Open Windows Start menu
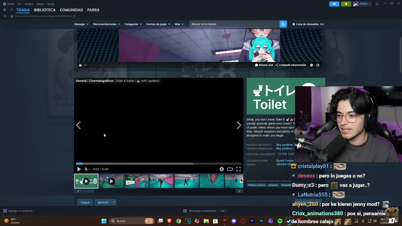Image resolution: width=402 pixels, height=226 pixels. tap(104, 221)
